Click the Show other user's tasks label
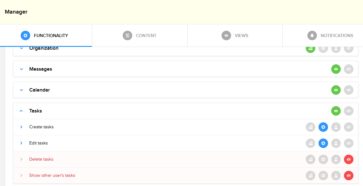This screenshot has height=186, width=363. 52,175
